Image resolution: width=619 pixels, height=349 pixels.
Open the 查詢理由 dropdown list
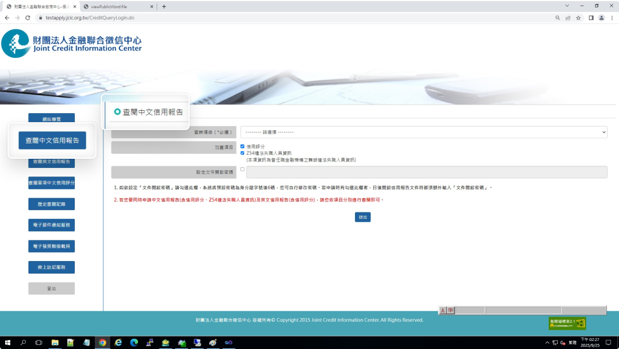tap(424, 132)
